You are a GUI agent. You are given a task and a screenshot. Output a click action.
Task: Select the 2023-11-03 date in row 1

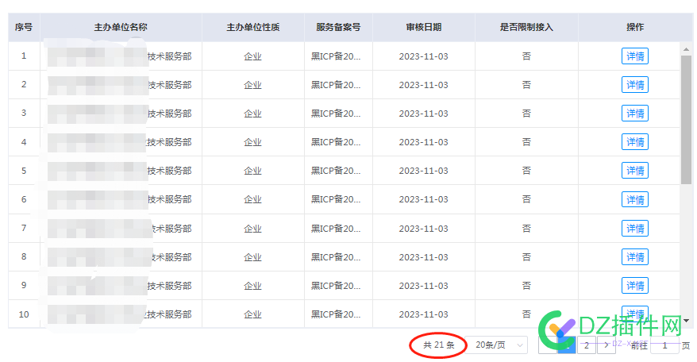tap(424, 56)
